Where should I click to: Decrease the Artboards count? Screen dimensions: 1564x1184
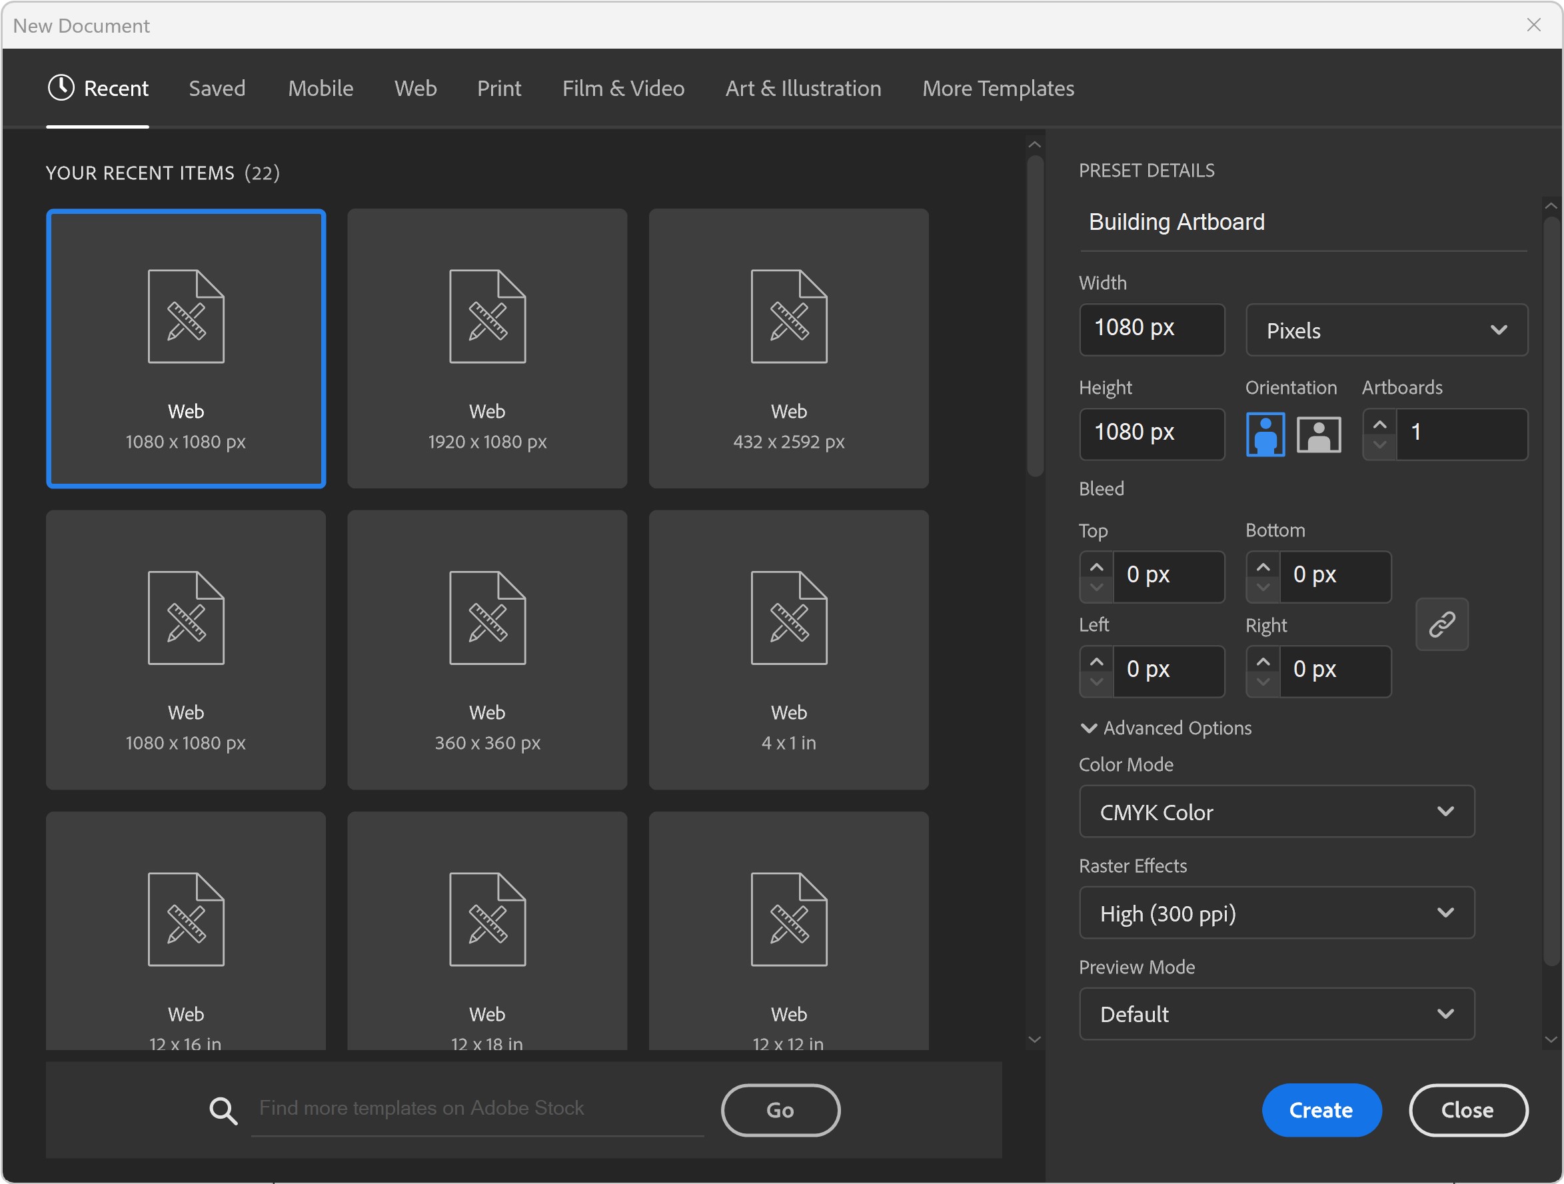pyautogui.click(x=1379, y=445)
